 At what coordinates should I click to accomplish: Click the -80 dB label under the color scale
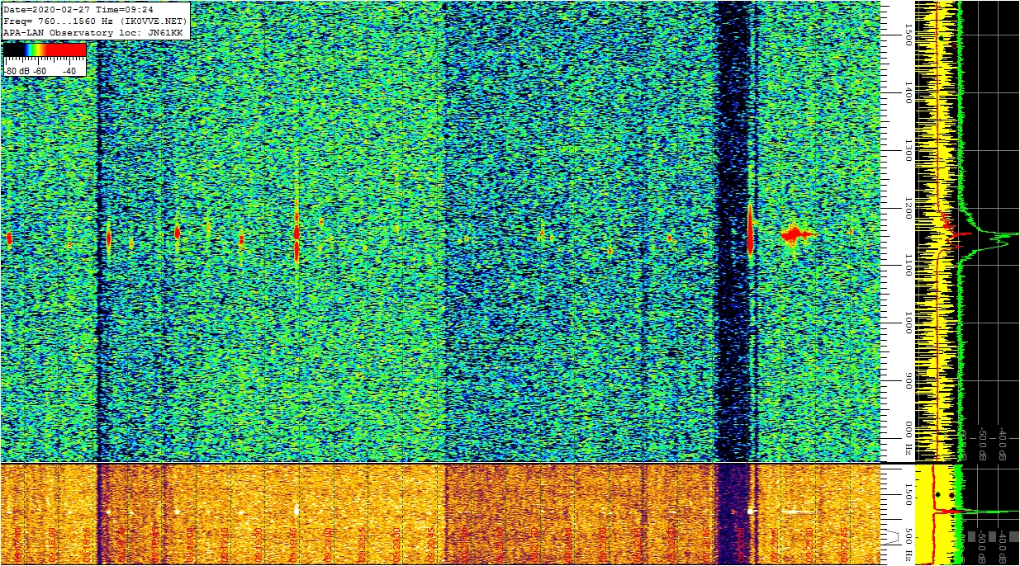point(16,71)
